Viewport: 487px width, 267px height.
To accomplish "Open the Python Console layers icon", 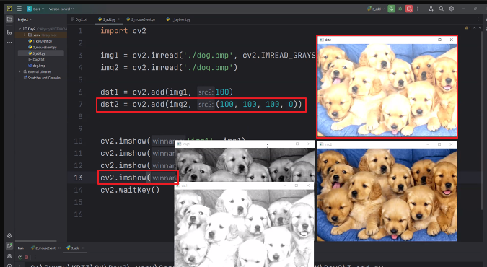I will 9,256.
